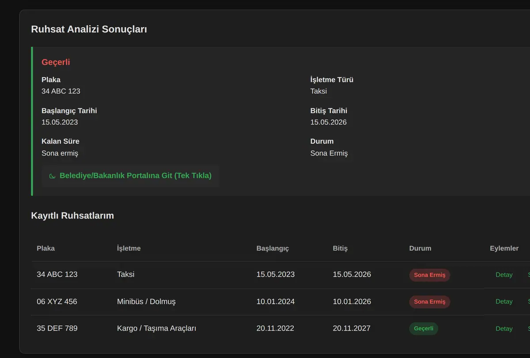Image resolution: width=530 pixels, height=358 pixels.
Task: Click the Plaka column header in the table
Action: pyautogui.click(x=46, y=248)
